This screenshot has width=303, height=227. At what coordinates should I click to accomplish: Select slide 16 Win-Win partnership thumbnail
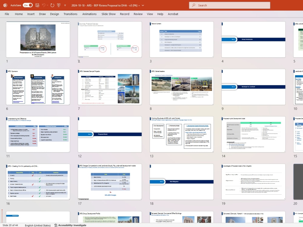[38, 182]
